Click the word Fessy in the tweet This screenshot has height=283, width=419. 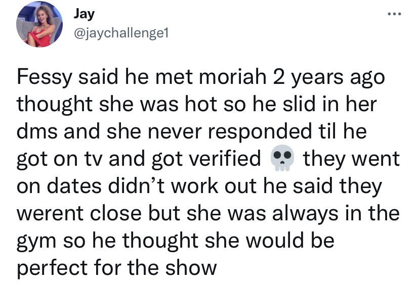click(45, 78)
